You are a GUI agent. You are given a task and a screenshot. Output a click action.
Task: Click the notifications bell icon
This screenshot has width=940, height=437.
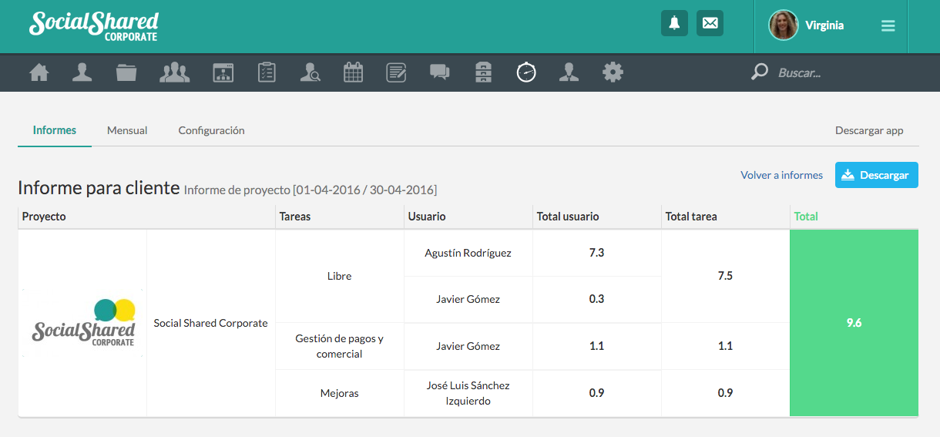(x=674, y=23)
